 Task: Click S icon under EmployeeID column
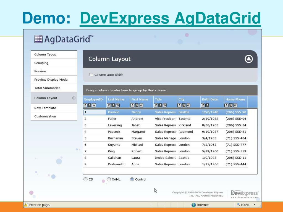tap(90, 105)
